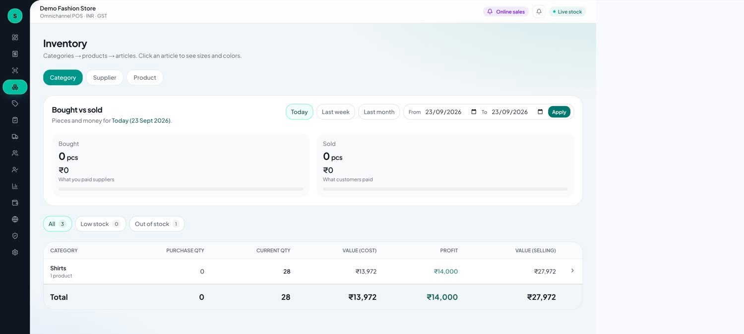This screenshot has height=334, width=744.
Task: Click the notification bell icon button
Action: click(x=539, y=11)
